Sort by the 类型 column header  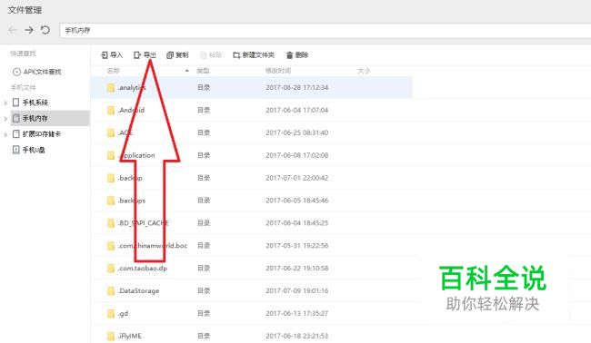[203, 71]
